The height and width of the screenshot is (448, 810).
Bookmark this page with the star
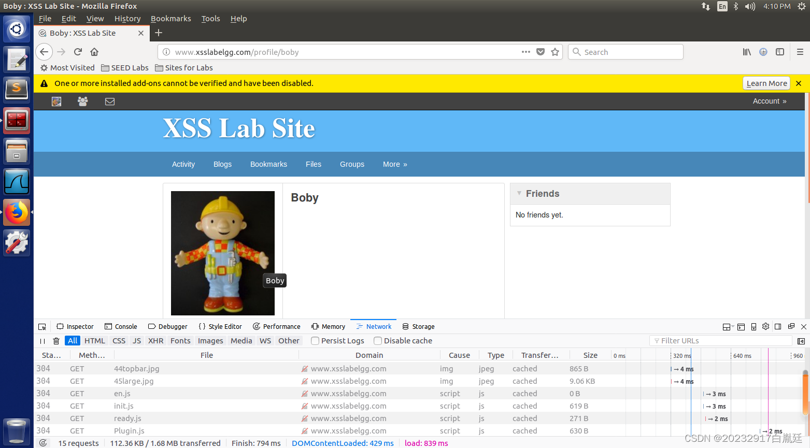(555, 52)
